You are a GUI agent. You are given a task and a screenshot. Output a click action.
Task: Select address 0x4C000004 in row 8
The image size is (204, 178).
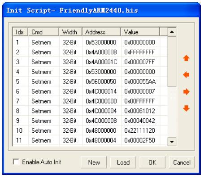[x=101, y=111]
